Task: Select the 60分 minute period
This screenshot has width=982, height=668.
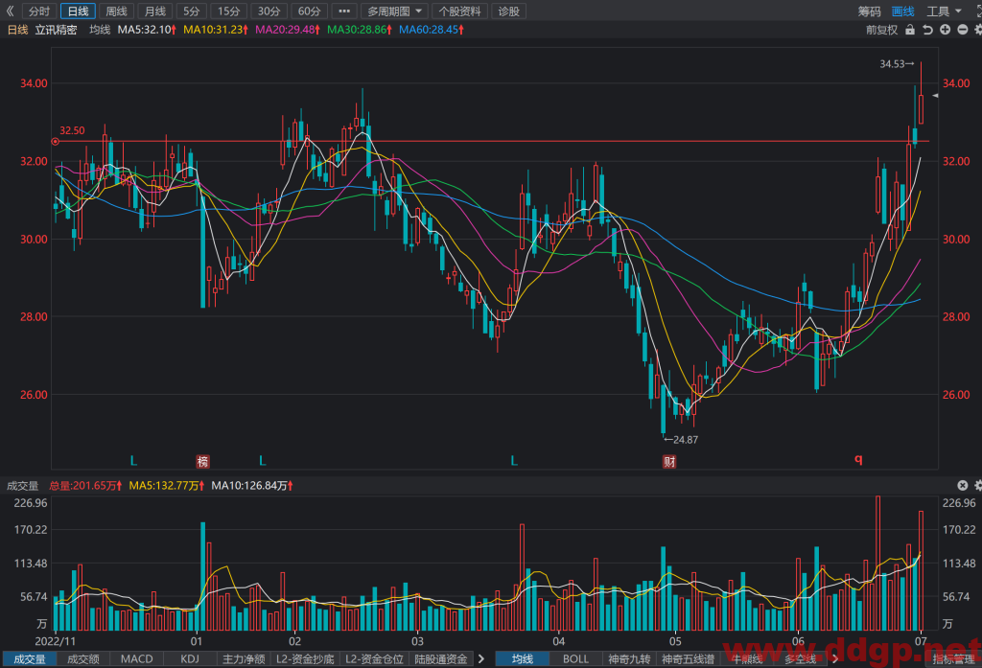Action: [x=309, y=12]
